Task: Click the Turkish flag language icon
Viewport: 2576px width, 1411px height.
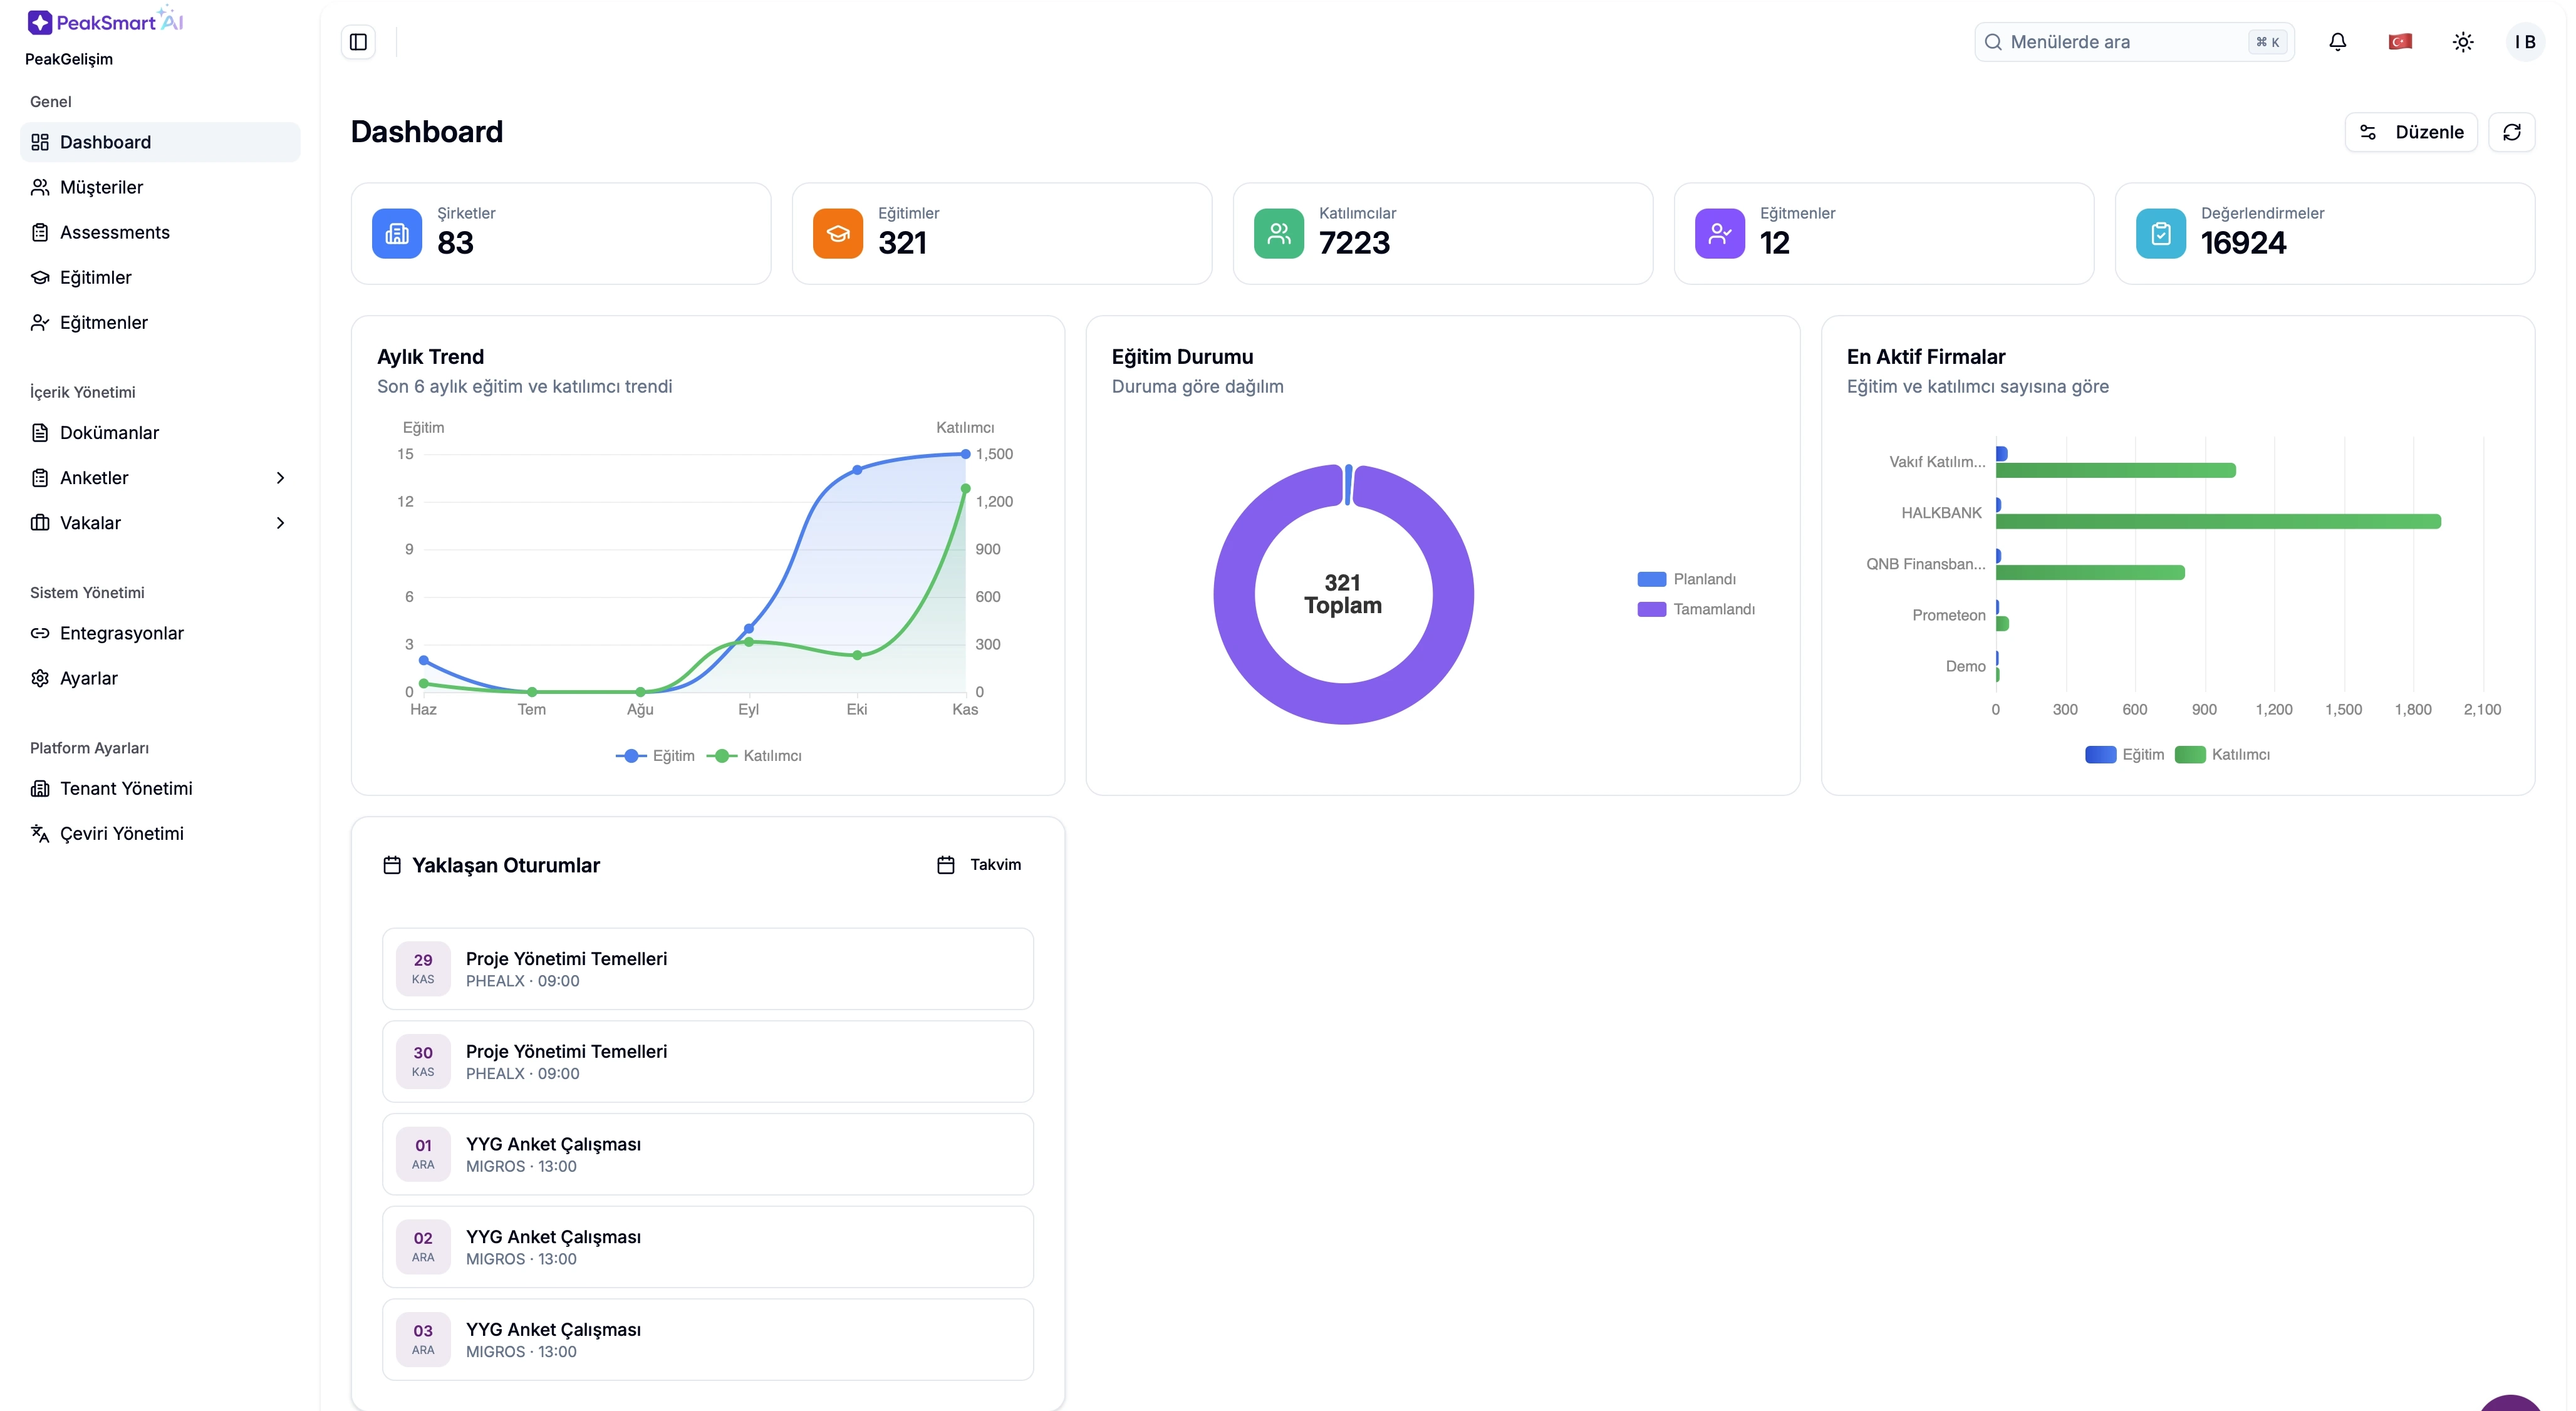Action: pos(2400,42)
